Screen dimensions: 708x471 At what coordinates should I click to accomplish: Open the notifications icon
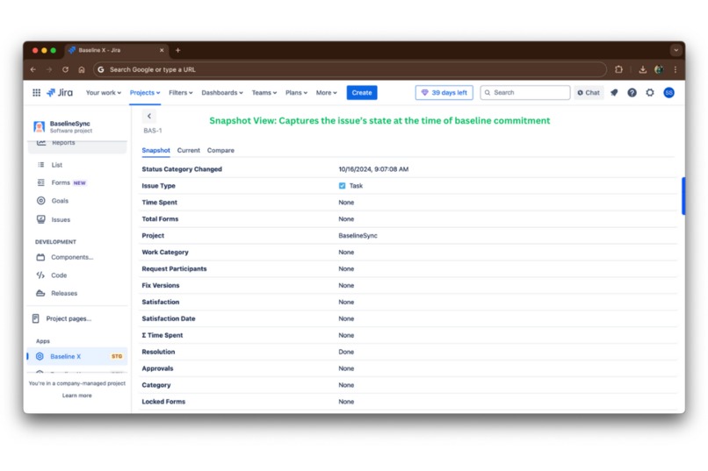[614, 92]
